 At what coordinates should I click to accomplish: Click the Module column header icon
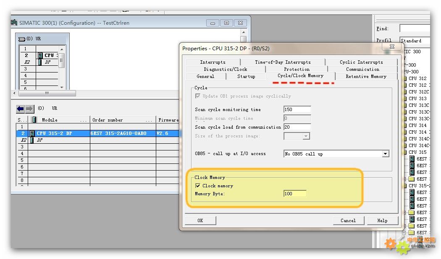[x=34, y=120]
